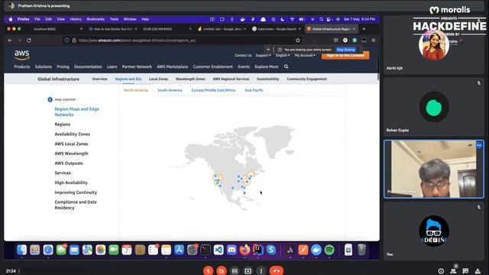
Task: Click Stop Sharing in the sharing bar
Action: point(345,50)
